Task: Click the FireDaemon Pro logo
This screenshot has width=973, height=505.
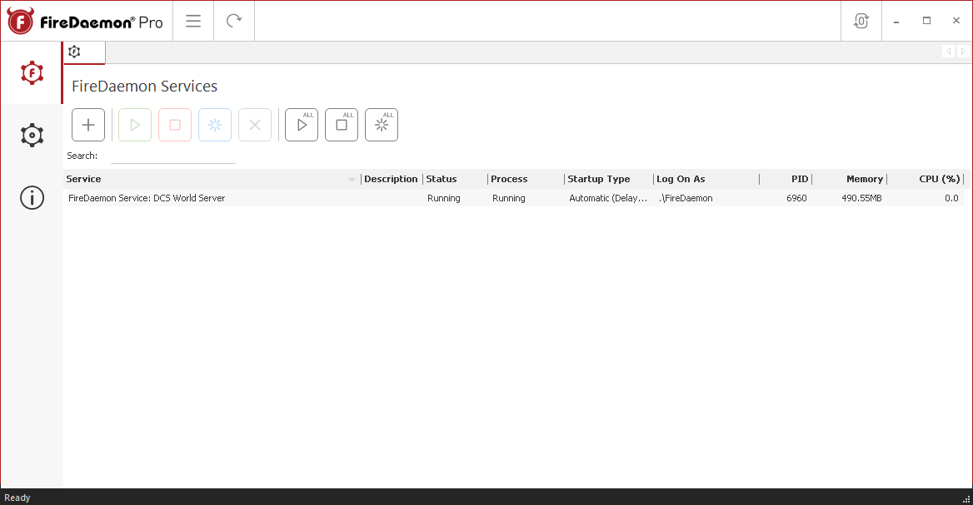Action: [85, 22]
